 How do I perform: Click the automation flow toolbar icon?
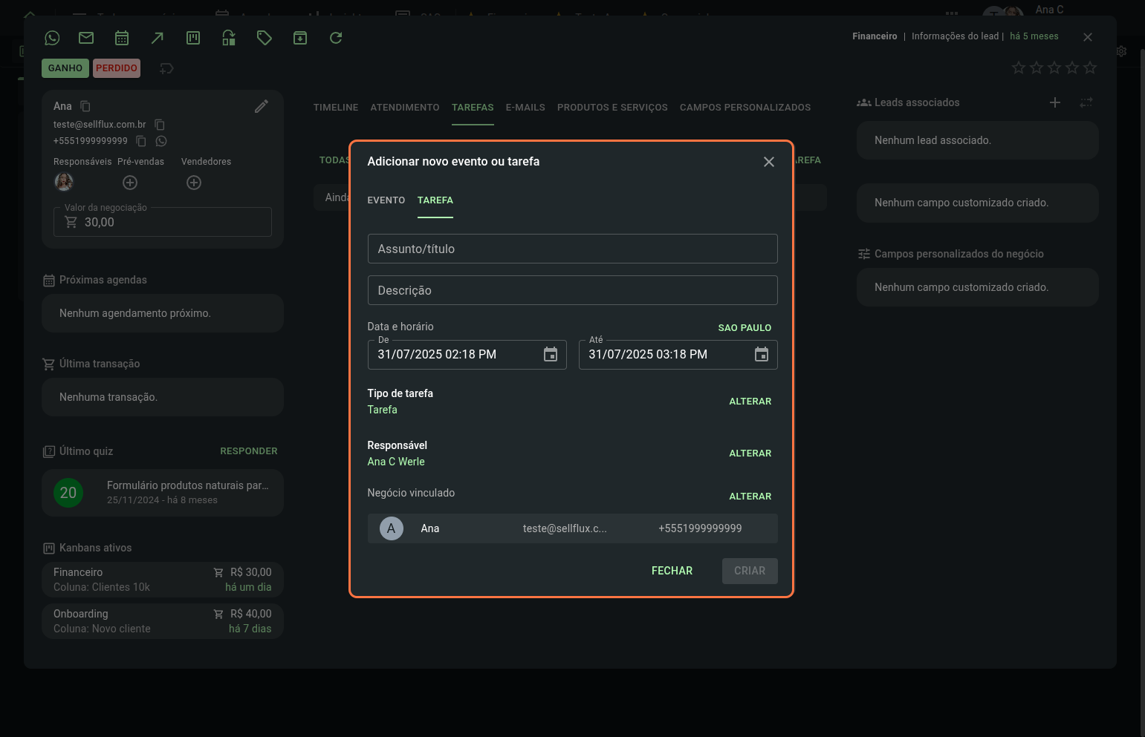point(229,38)
